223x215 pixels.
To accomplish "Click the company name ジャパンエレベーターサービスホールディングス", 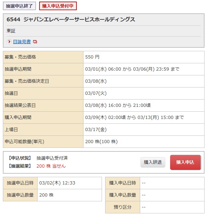I will click(x=79, y=19).
